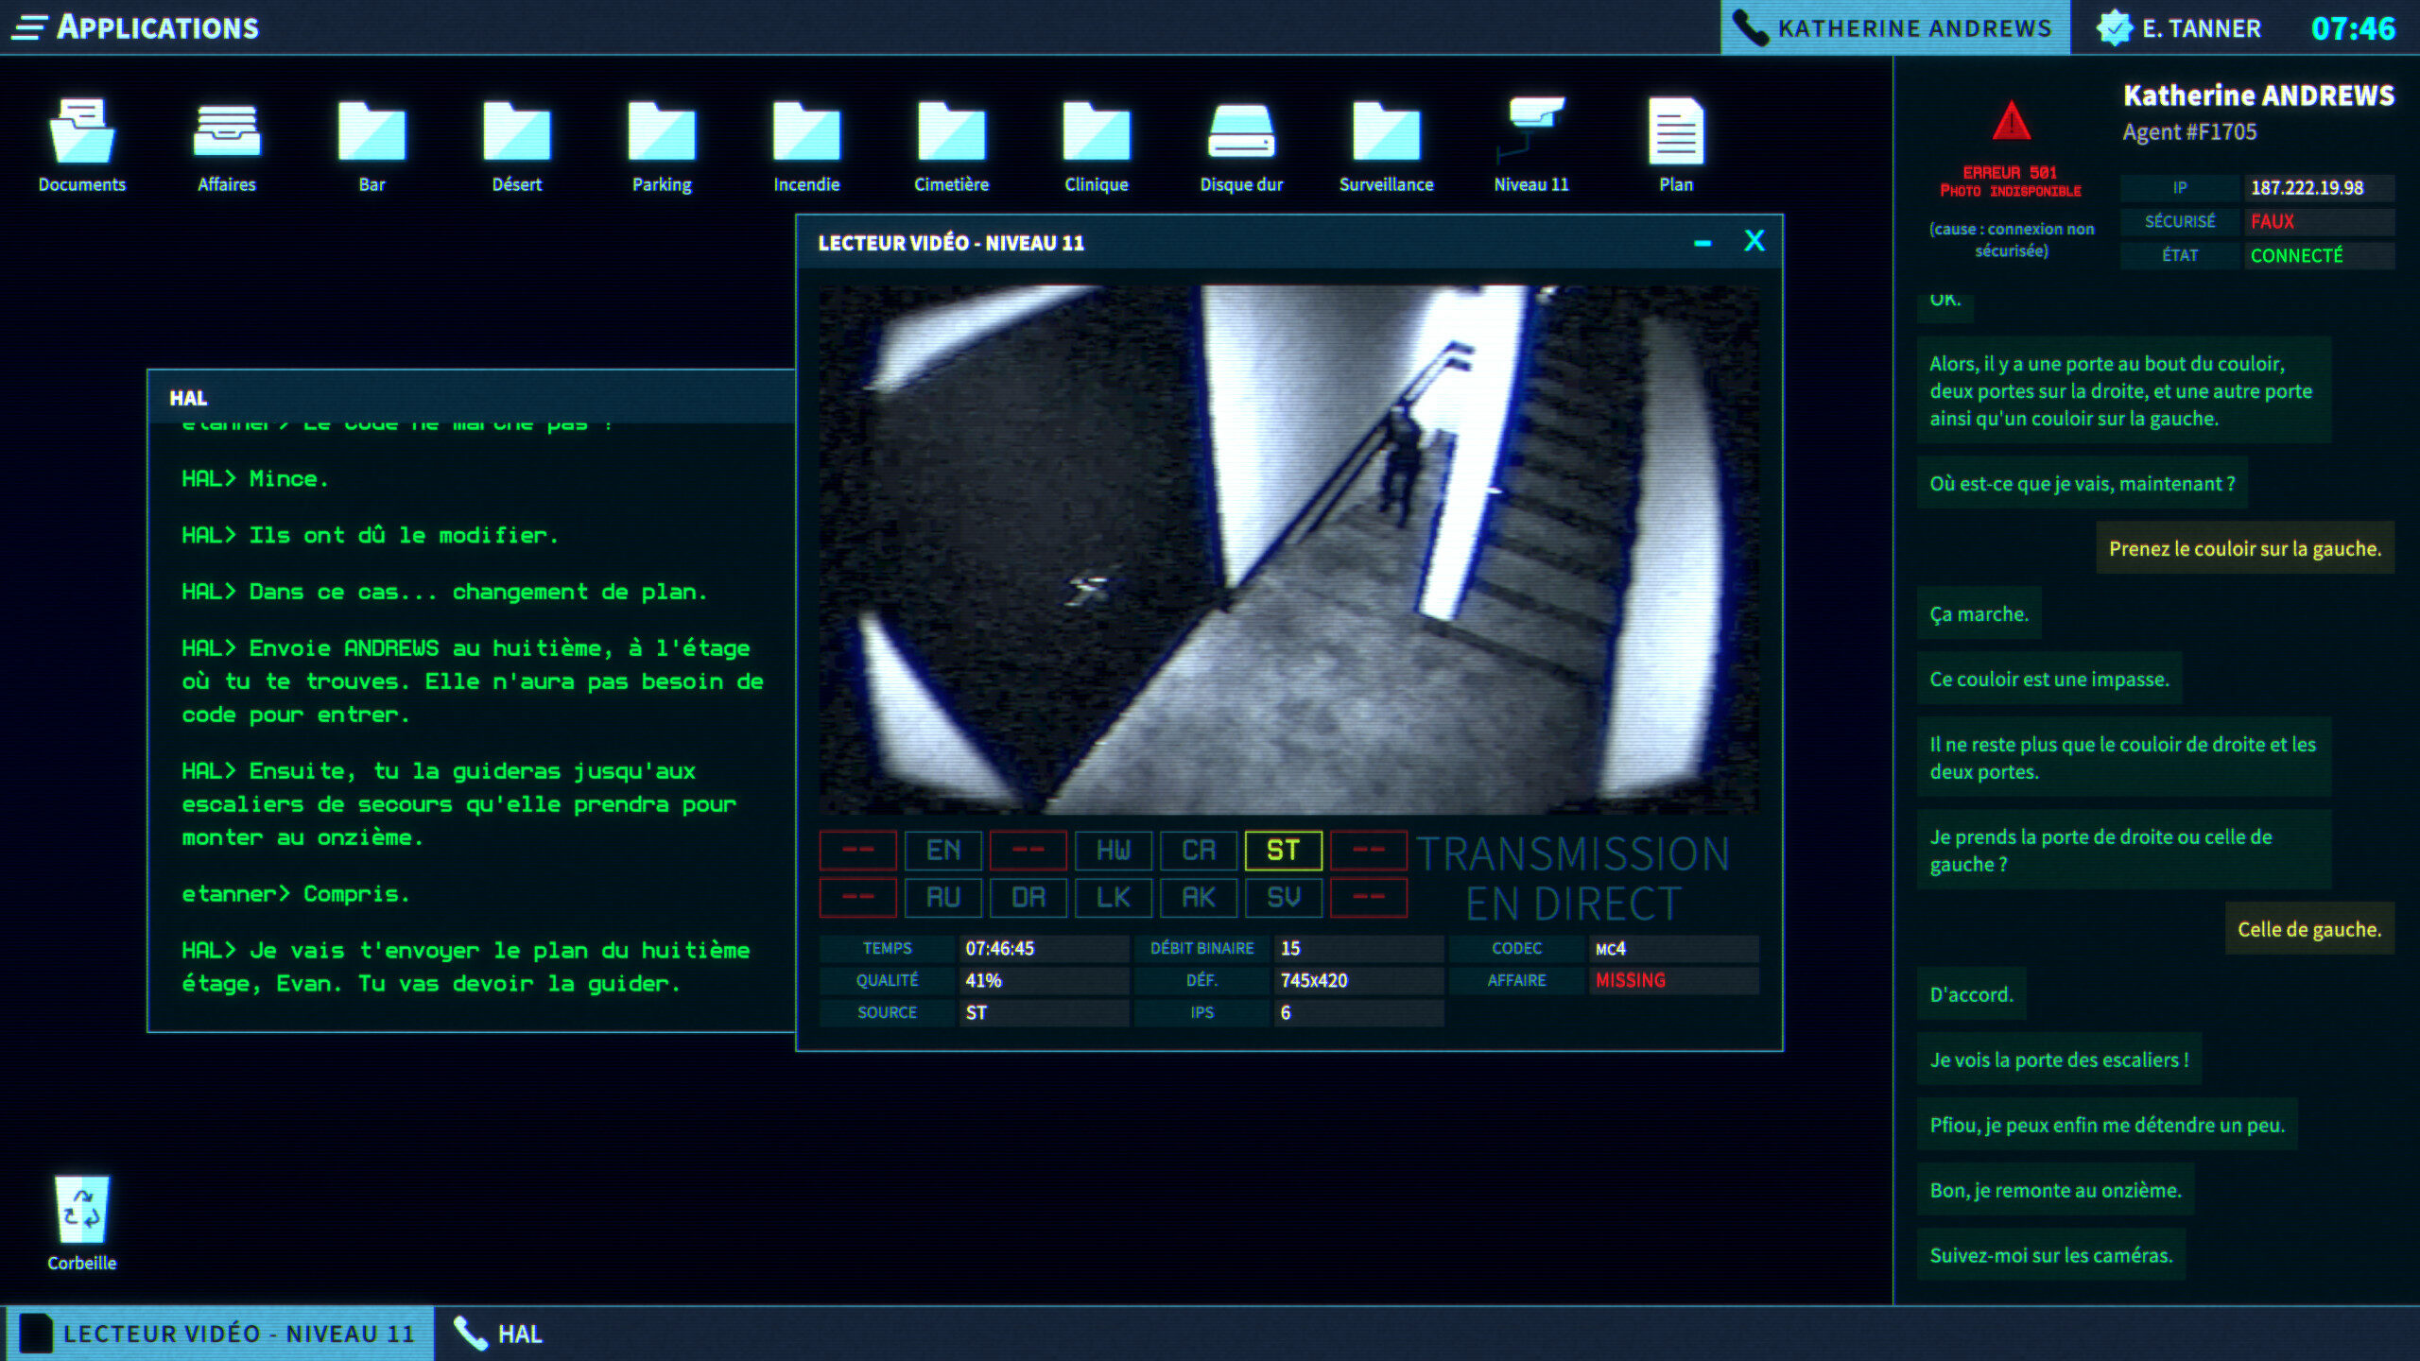
Task: Open the HAL call from the taskbar
Action: (498, 1334)
